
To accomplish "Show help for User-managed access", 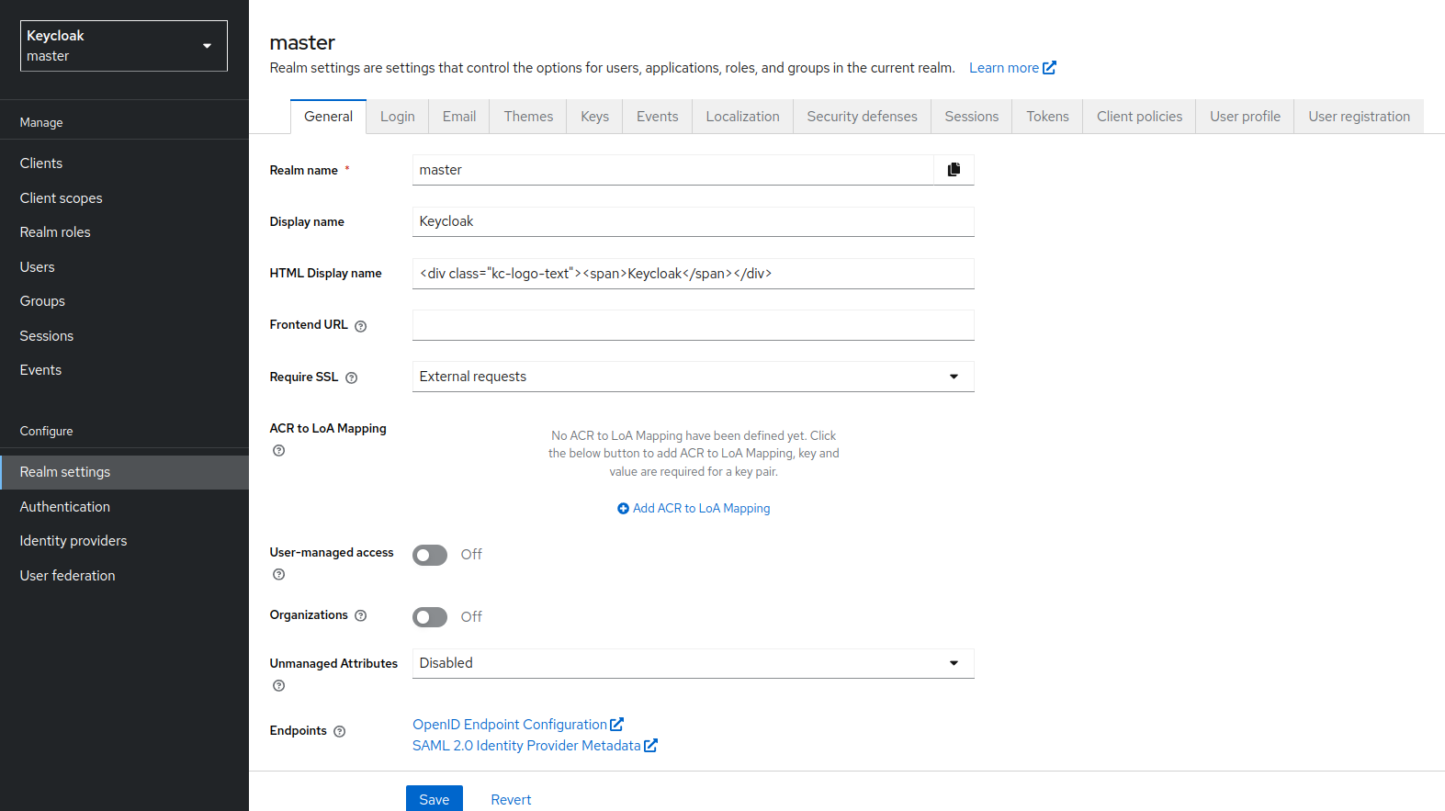I will [279, 574].
